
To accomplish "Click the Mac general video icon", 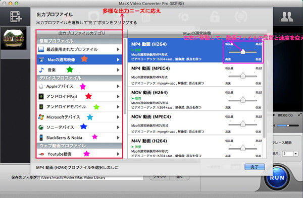I will (x=41, y=59).
